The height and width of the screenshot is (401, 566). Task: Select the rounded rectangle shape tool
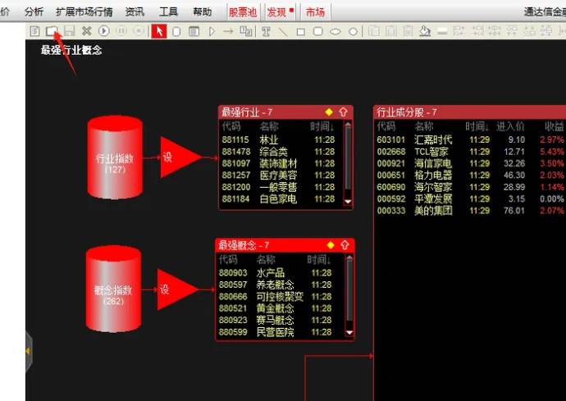point(318,32)
